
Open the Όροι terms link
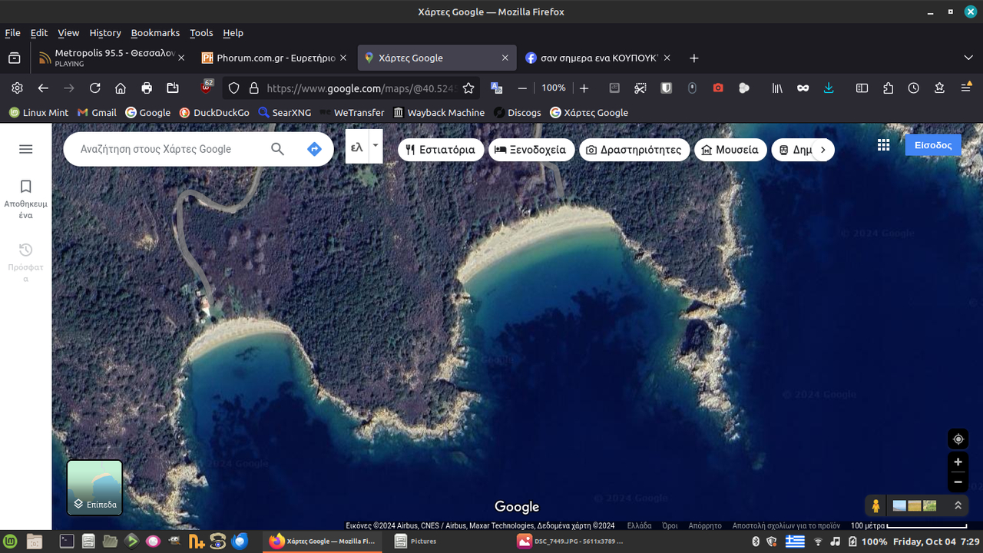pos(670,526)
